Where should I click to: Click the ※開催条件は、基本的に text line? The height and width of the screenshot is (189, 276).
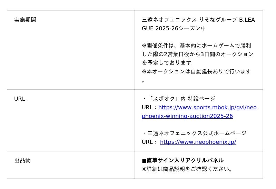[x=196, y=46]
